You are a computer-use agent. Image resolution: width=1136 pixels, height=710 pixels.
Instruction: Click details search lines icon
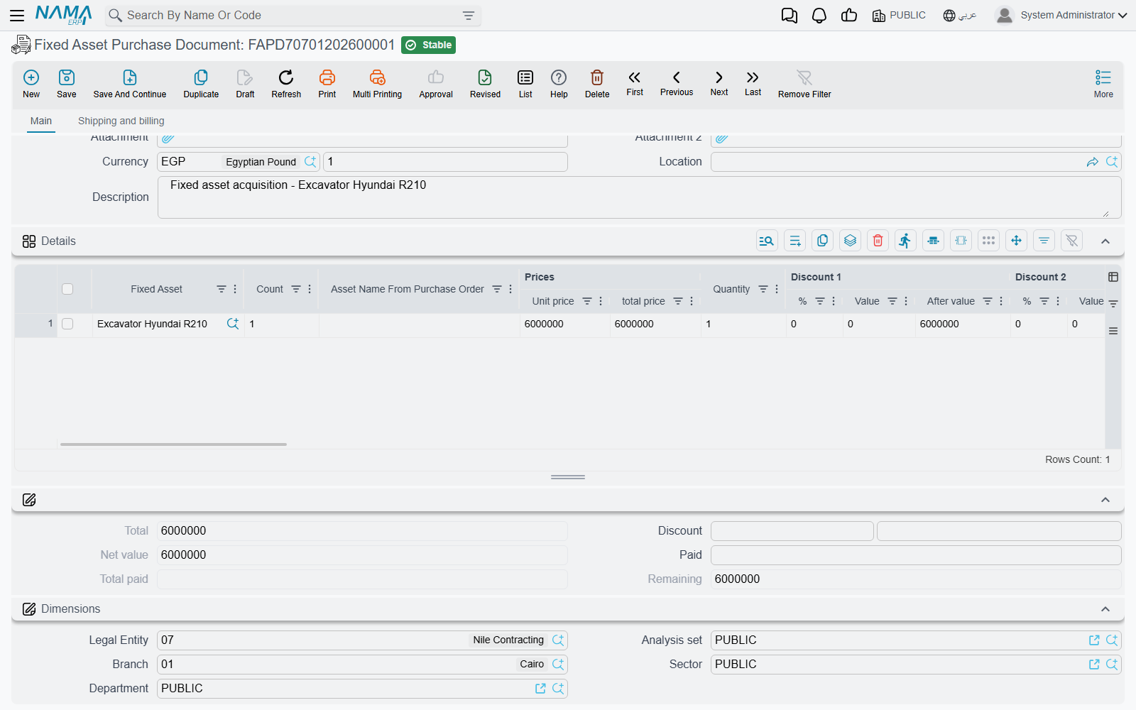click(x=767, y=241)
